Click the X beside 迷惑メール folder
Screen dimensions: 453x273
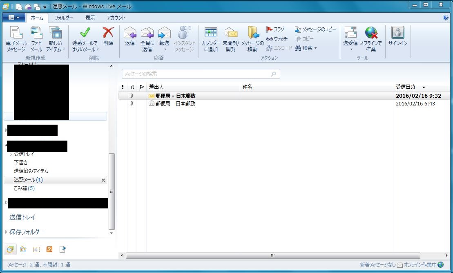click(103, 180)
